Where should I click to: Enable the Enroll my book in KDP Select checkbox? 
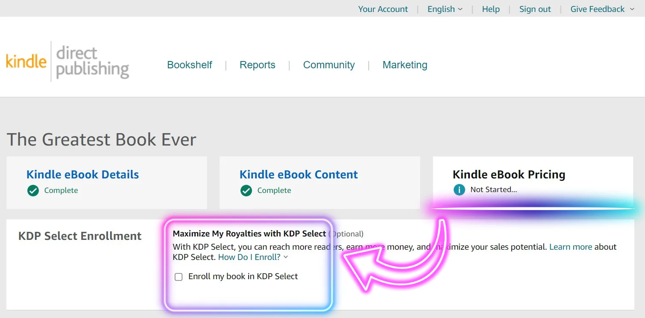point(179,277)
